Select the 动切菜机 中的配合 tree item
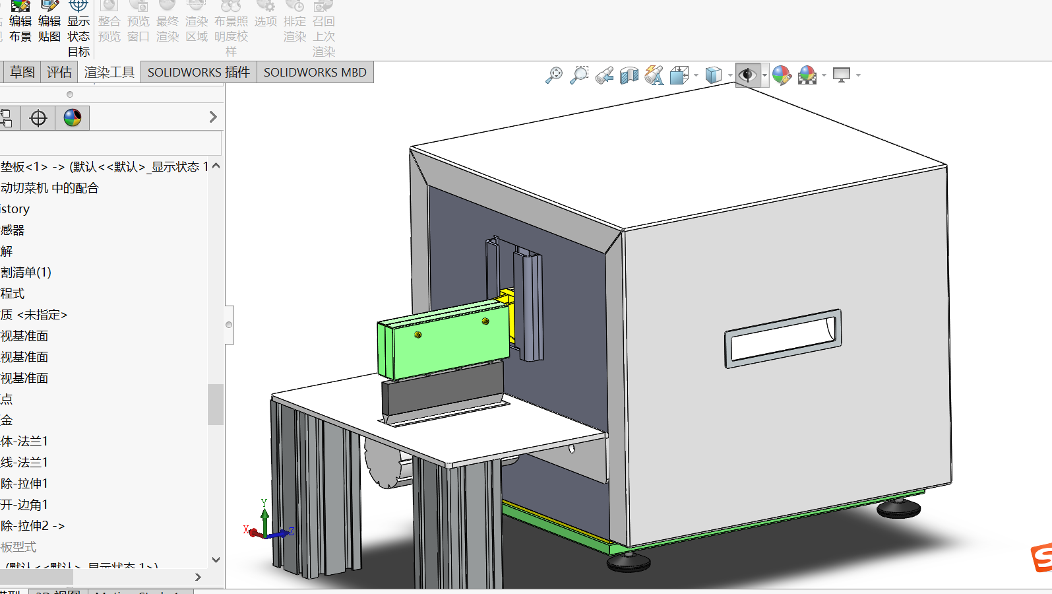The width and height of the screenshot is (1052, 594). [x=49, y=188]
